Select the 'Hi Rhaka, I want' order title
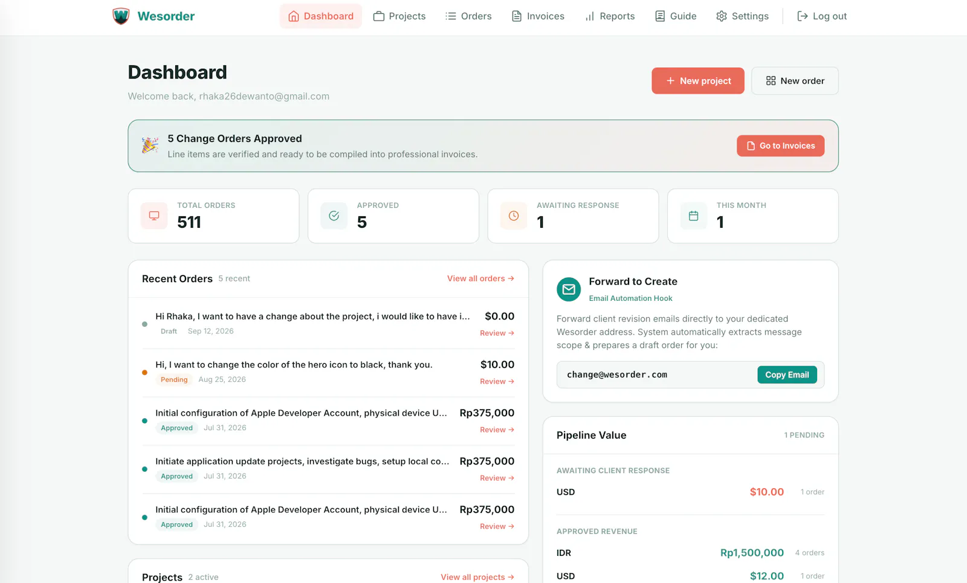Screen dimensions: 967x583 click(312, 316)
